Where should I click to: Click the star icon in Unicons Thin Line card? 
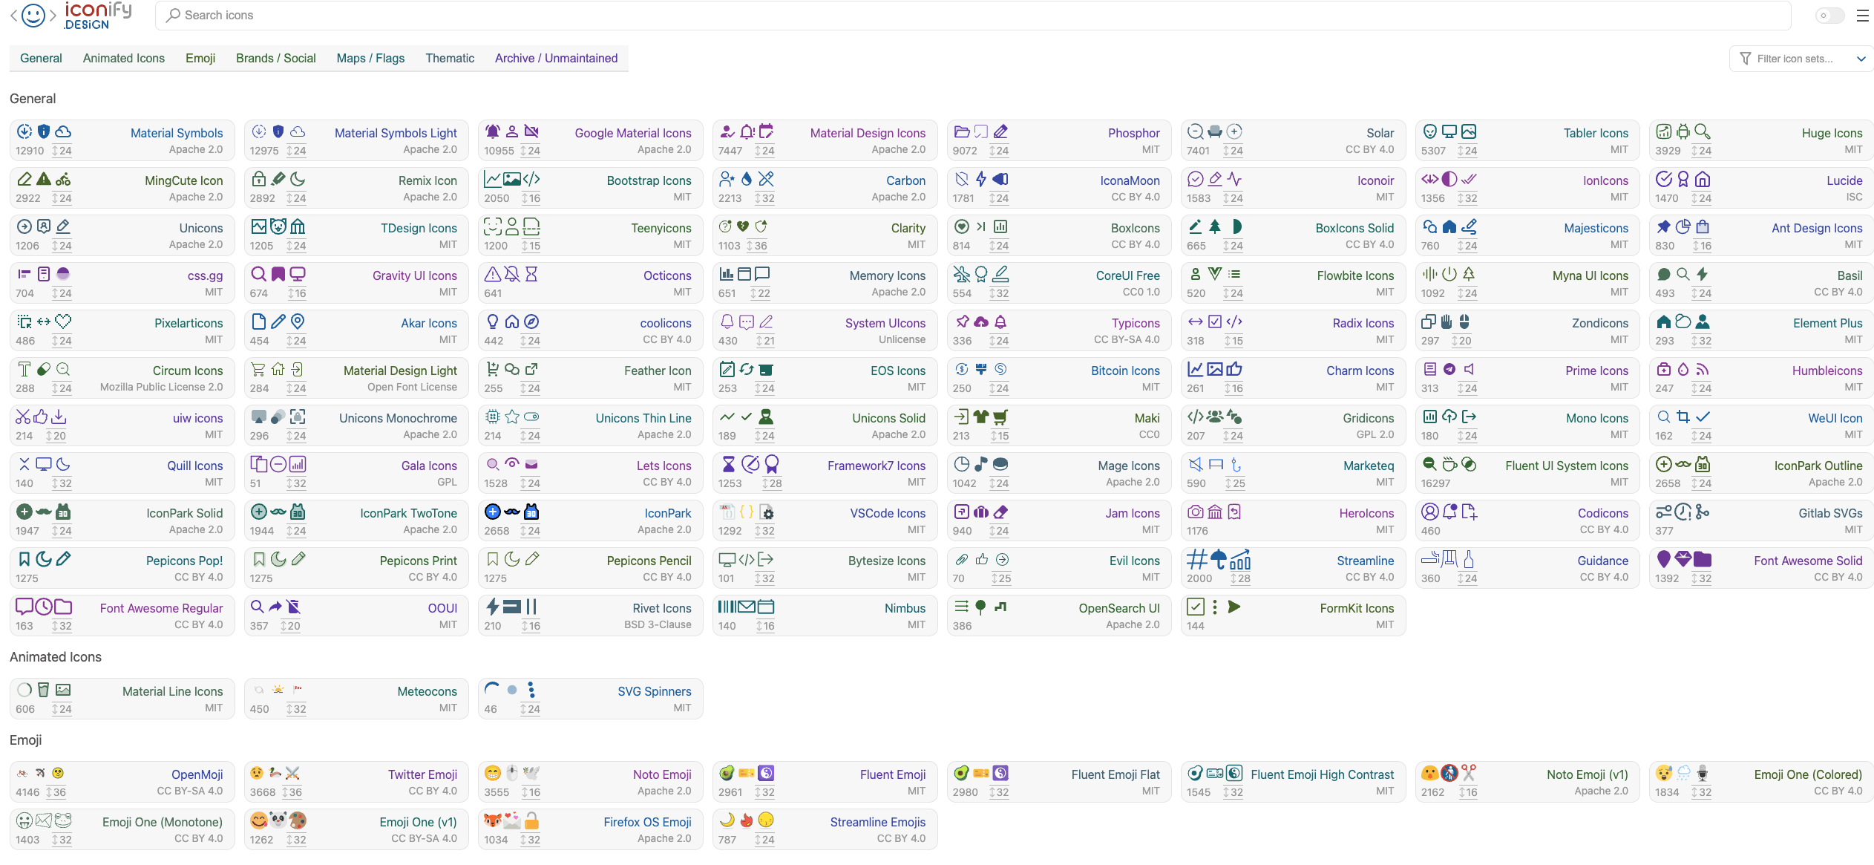click(512, 417)
